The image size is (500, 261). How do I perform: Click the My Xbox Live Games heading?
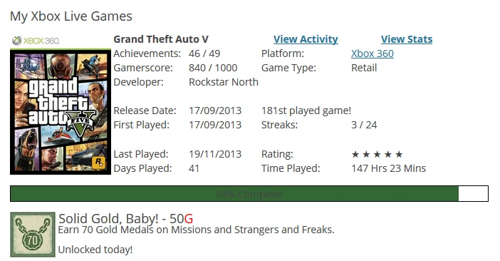[71, 16]
